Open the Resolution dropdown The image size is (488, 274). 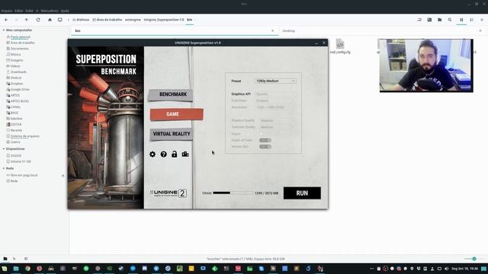(275, 107)
